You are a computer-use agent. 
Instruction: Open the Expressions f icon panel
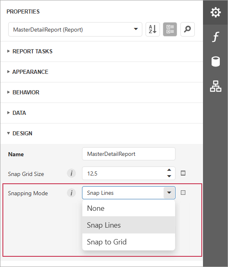coord(216,37)
